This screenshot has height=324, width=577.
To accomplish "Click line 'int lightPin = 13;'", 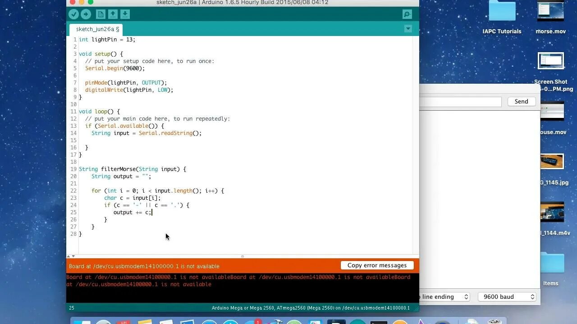I will [107, 40].
